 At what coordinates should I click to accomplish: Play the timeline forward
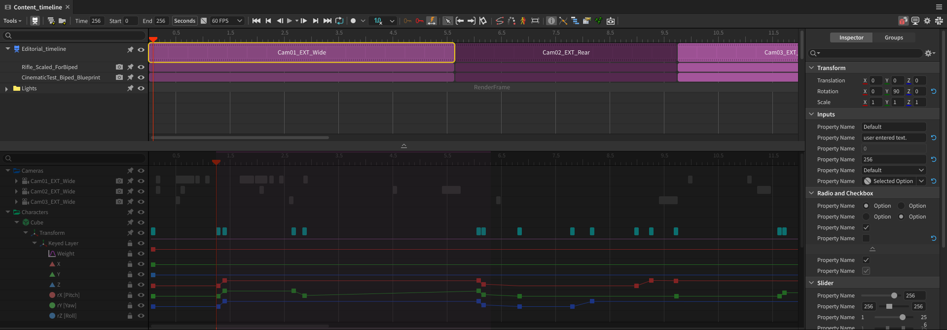coord(290,21)
